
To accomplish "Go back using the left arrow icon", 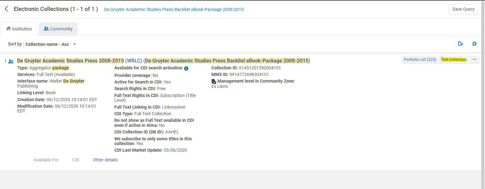I will (6, 9).
